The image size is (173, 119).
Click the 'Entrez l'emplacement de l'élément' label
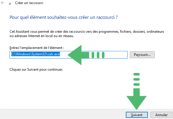[37, 48]
